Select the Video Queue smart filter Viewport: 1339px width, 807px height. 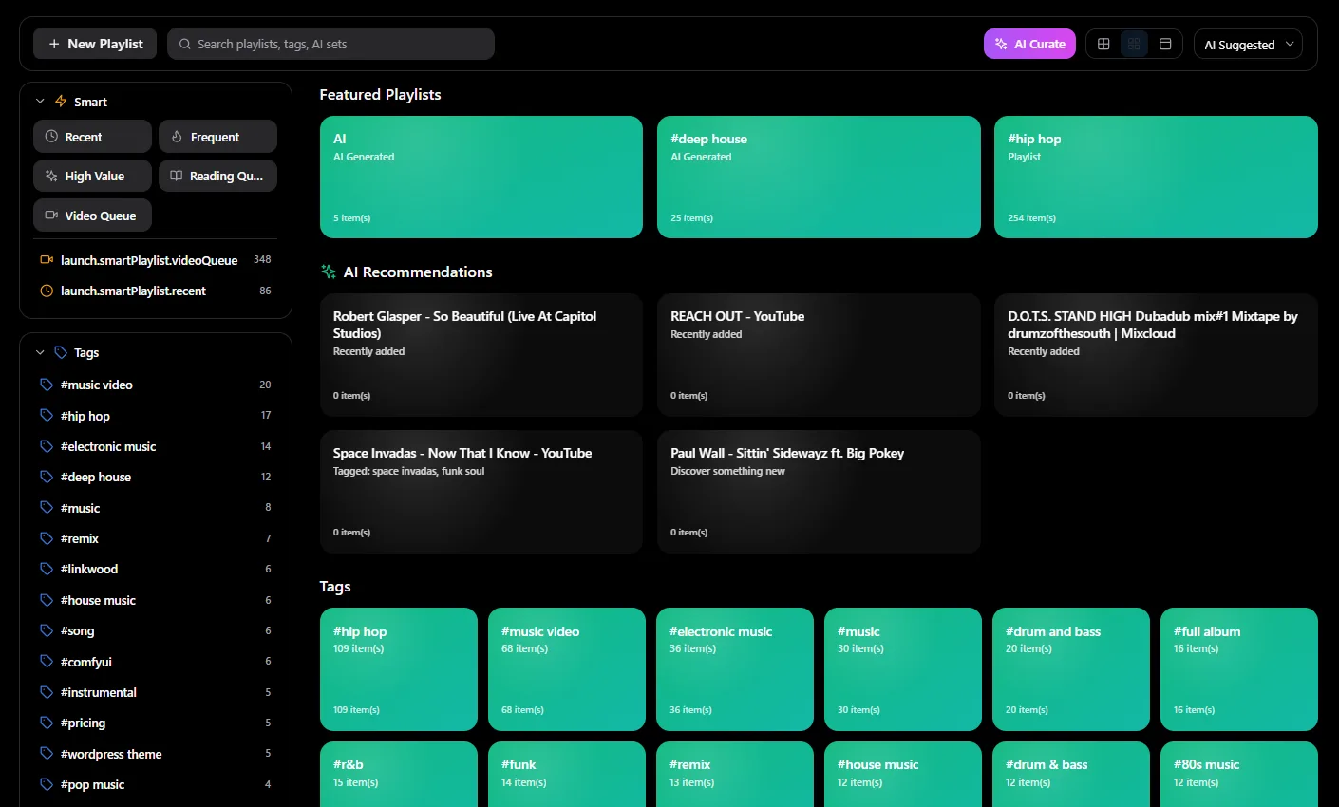[92, 216]
